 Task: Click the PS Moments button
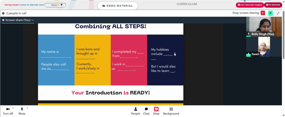coord(273,5)
